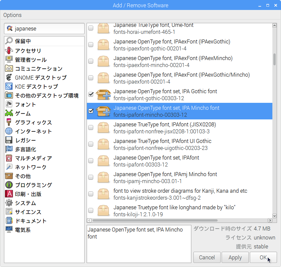
Task: Open the ドキュメント category icon
Action: pos(9,221)
